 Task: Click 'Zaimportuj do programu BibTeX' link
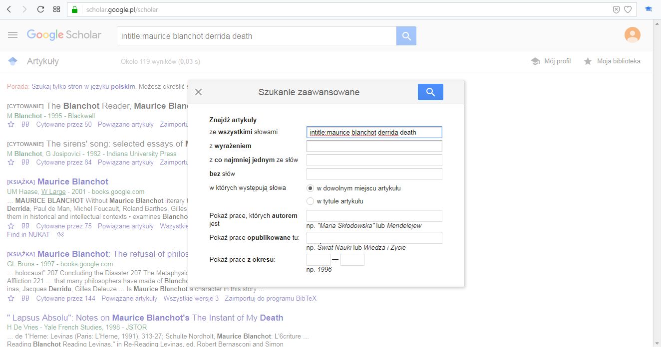coord(271,298)
